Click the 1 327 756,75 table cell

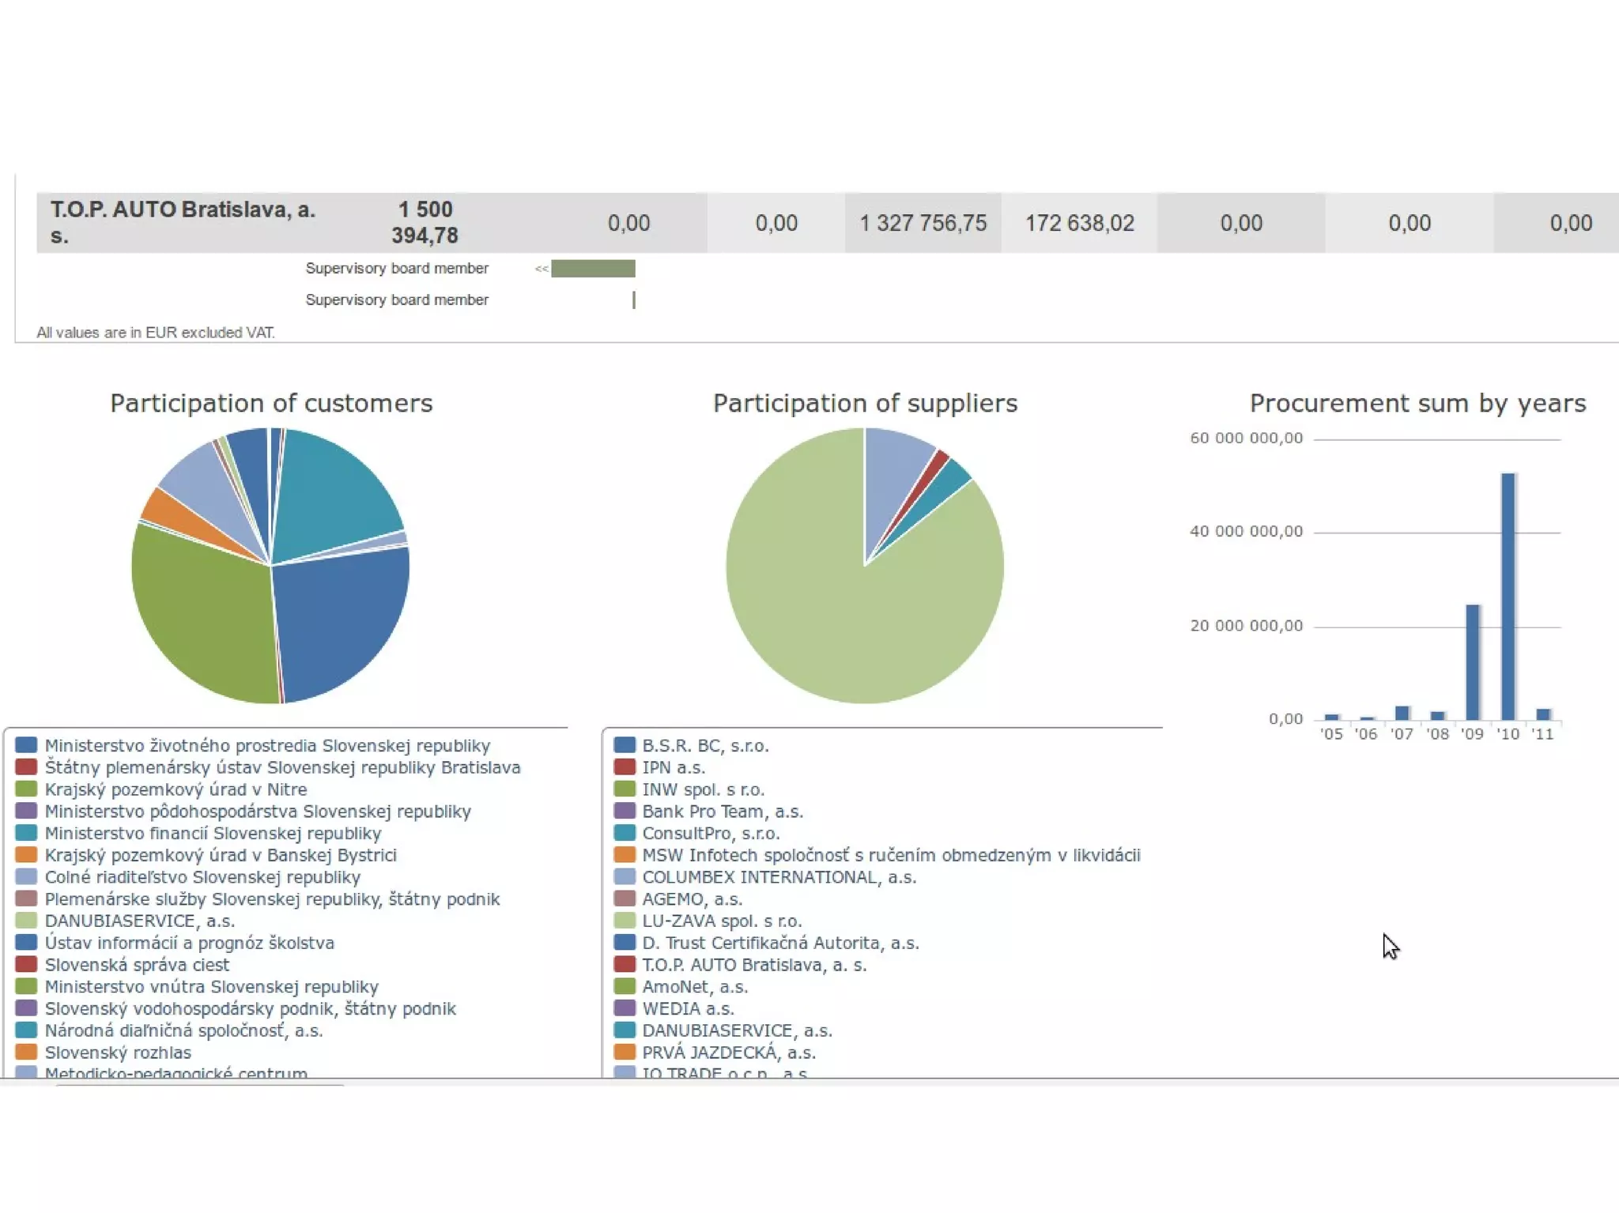[923, 224]
